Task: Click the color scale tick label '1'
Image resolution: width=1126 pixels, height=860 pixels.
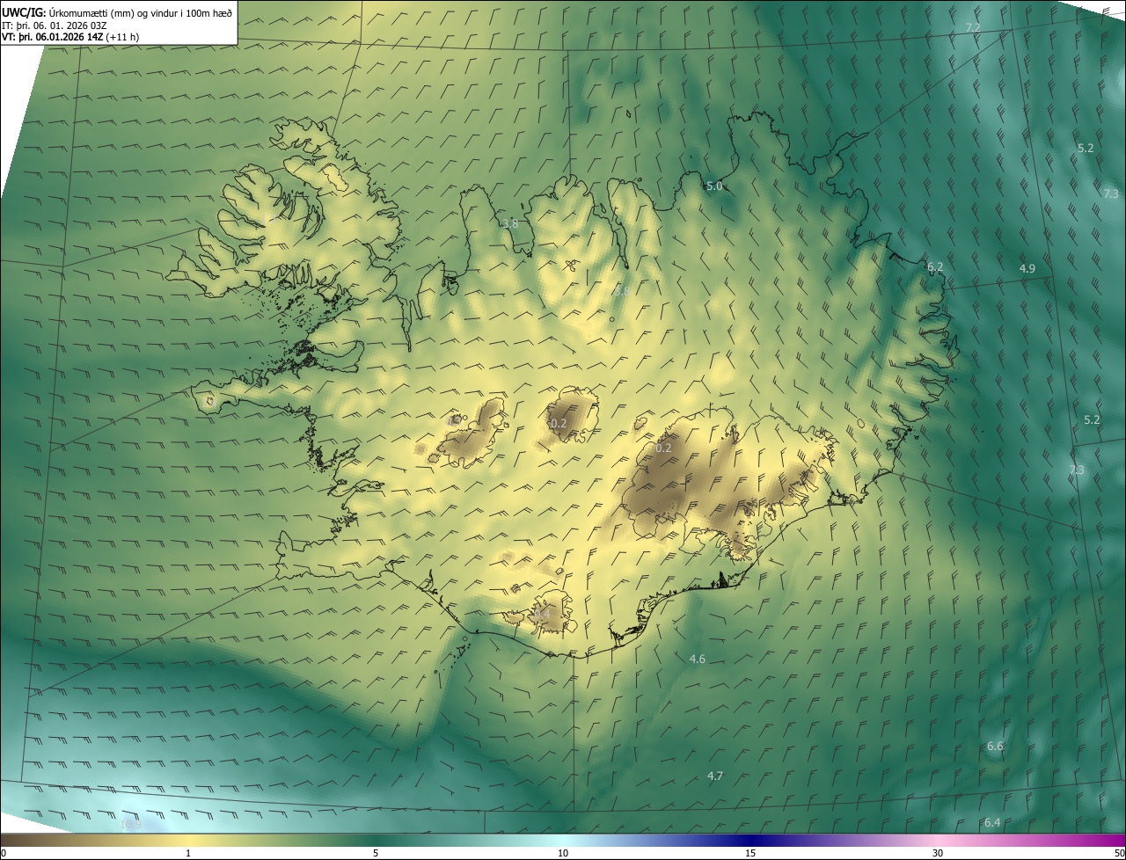Action: 188,853
